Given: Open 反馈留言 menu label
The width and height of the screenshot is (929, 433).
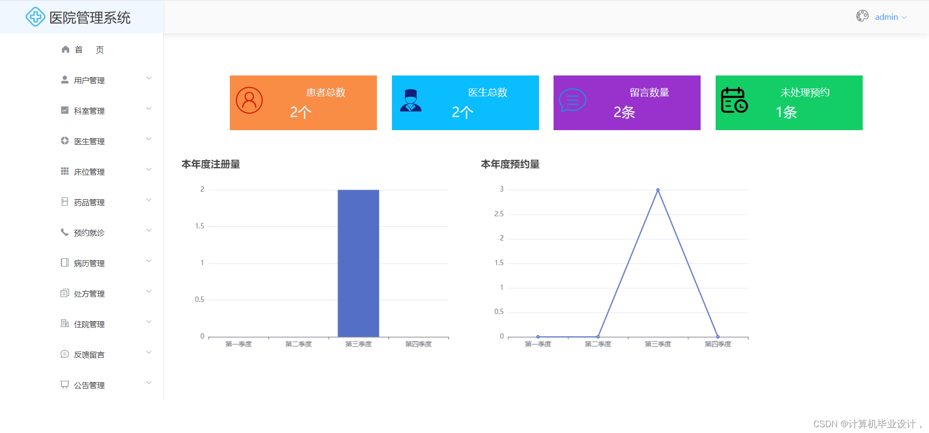Looking at the screenshot, I should [90, 355].
